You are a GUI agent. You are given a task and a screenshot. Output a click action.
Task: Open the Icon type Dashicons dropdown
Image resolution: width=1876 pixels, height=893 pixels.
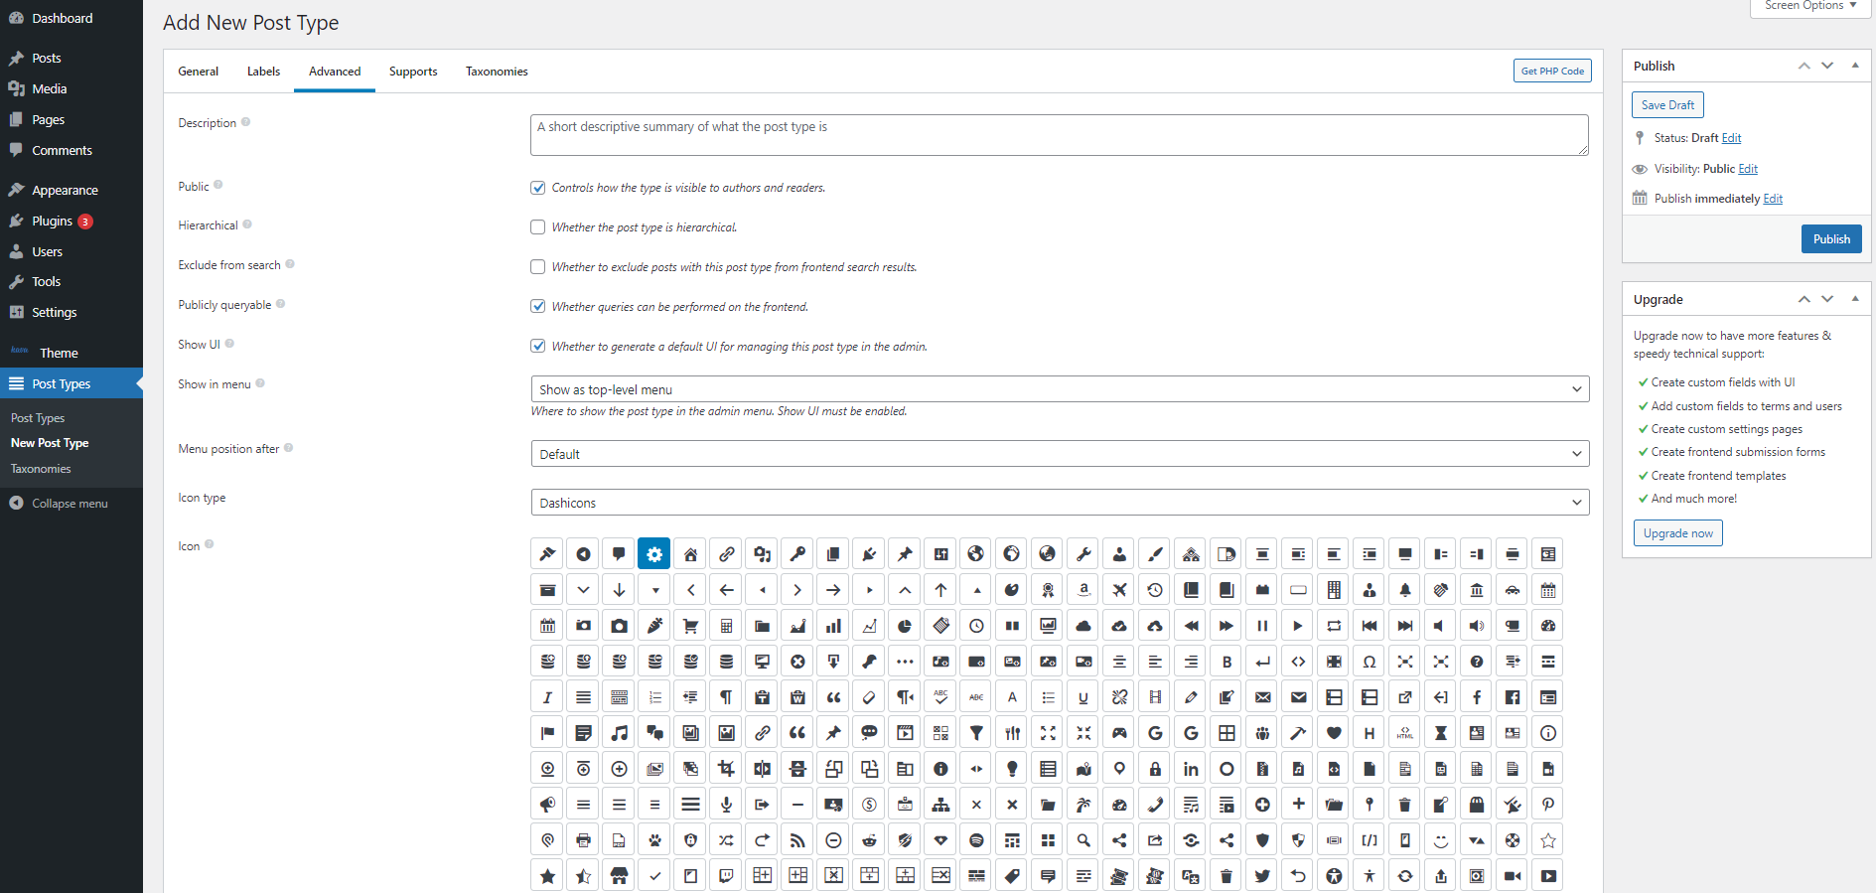(1060, 503)
